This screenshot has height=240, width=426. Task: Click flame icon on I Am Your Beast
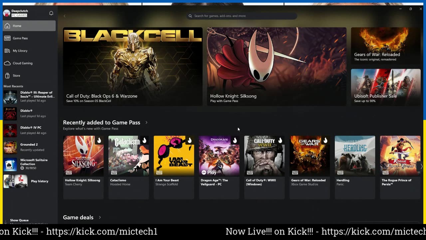189,141
